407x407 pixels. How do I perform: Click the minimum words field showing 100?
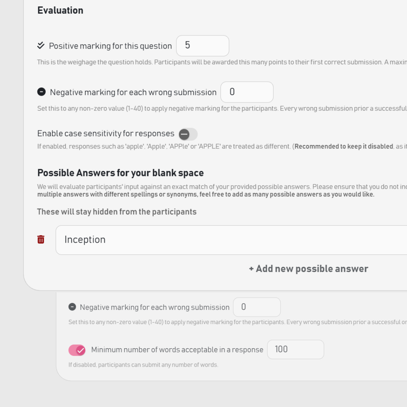[x=295, y=349]
